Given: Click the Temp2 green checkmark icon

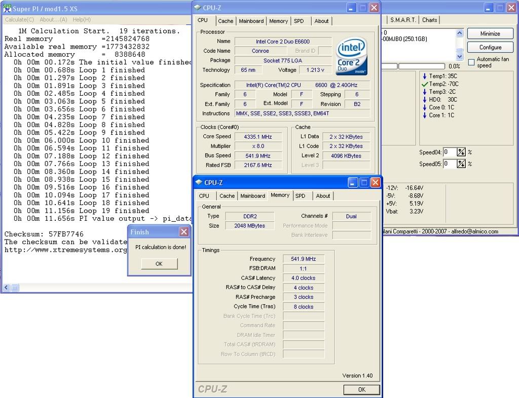Looking at the screenshot, I should 425,84.
